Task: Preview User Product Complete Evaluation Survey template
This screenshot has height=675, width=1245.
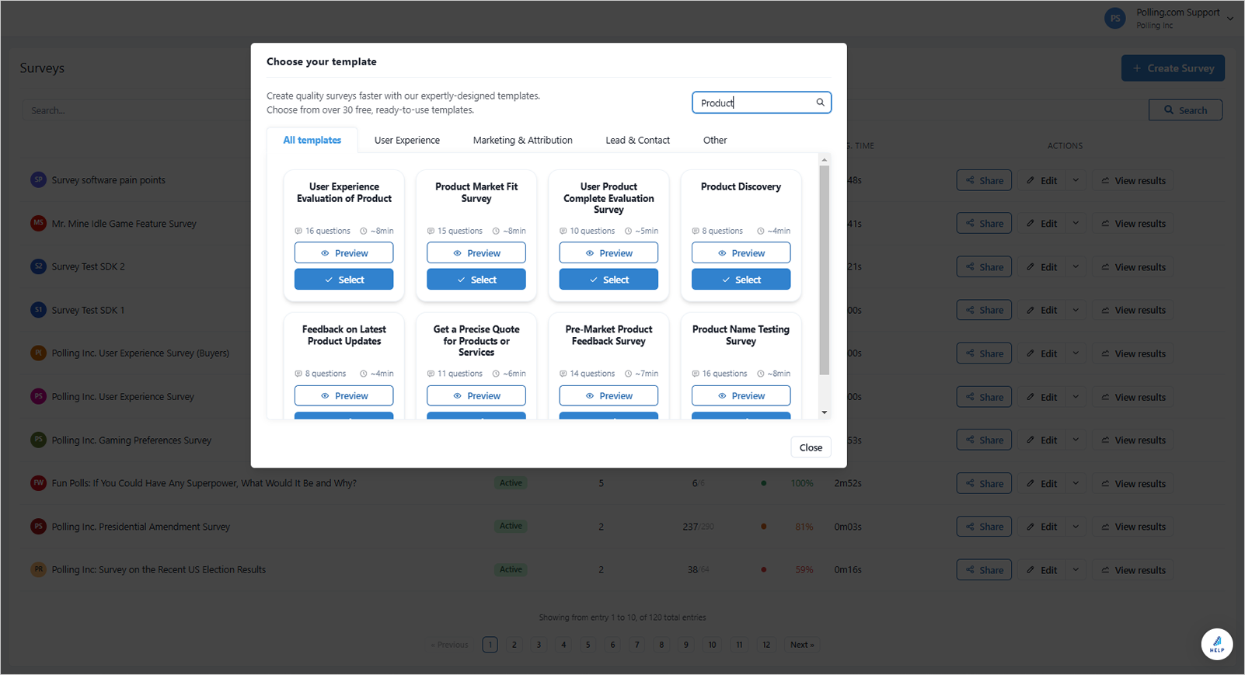Action: point(609,253)
